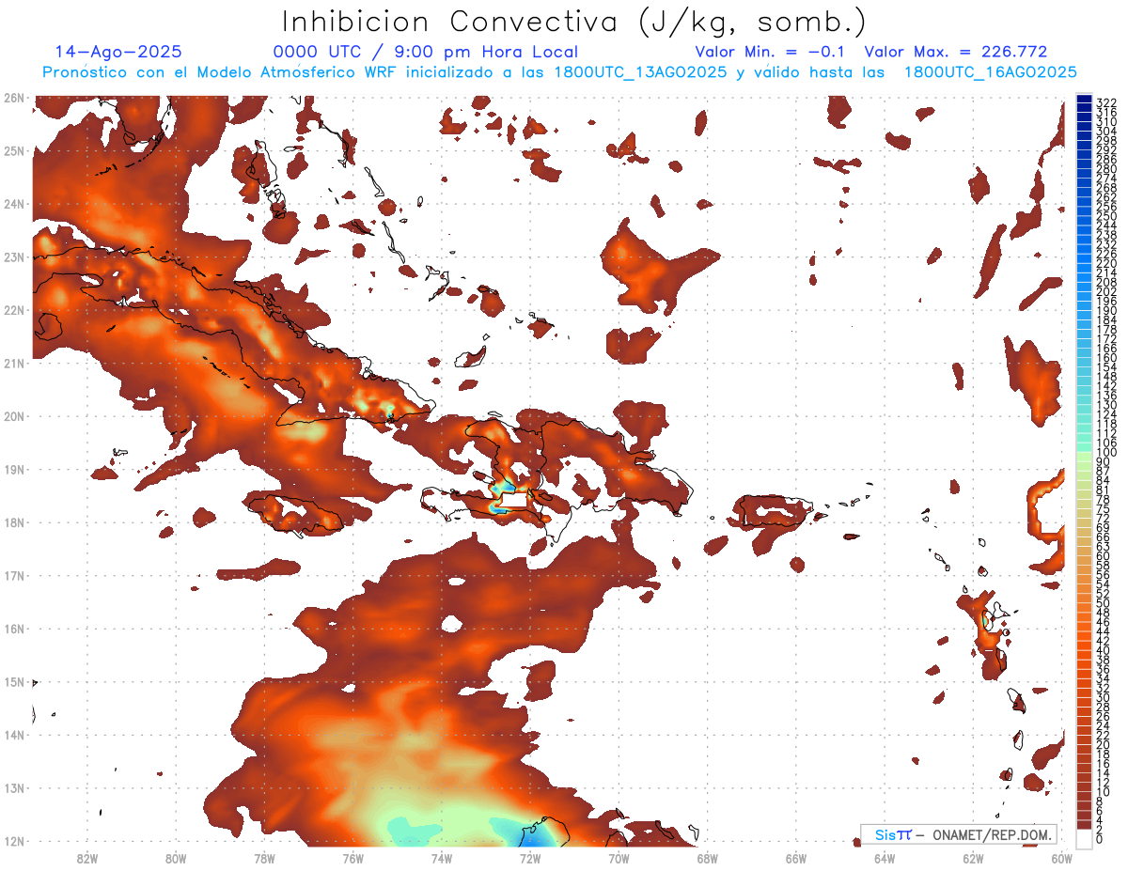
Task: Click the small cyan spot in eastern Cuba
Action: pos(390,413)
